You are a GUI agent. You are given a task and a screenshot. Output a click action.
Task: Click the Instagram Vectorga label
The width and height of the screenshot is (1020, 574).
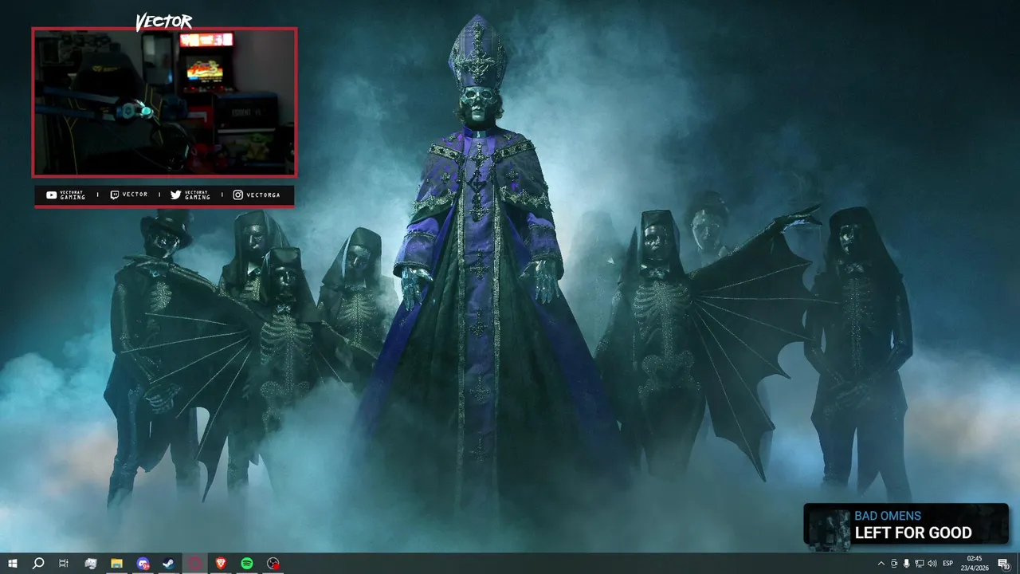point(257,195)
